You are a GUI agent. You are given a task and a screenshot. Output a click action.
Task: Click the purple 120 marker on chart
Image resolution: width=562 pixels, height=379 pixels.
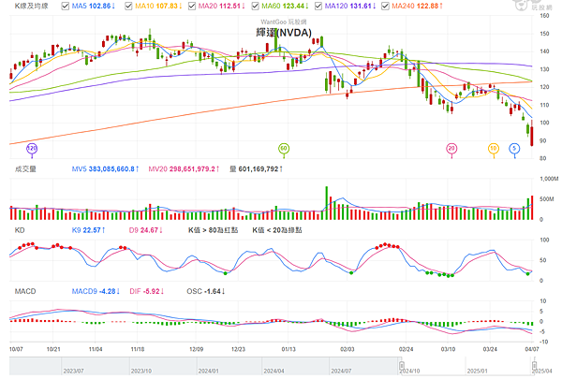tap(32, 148)
